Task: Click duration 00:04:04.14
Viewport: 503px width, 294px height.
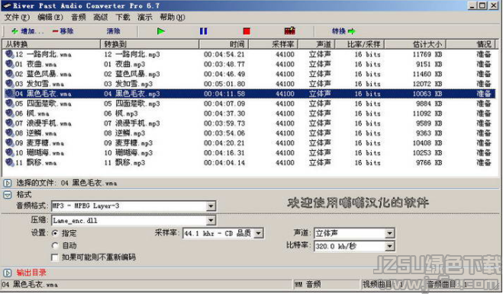Action: coord(224,163)
